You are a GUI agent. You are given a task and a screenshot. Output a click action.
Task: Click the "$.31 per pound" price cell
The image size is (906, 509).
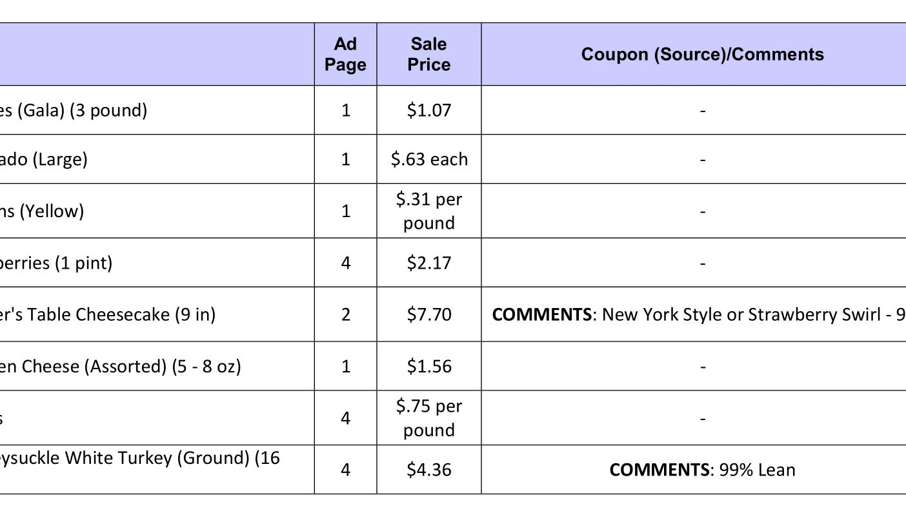[x=429, y=211]
